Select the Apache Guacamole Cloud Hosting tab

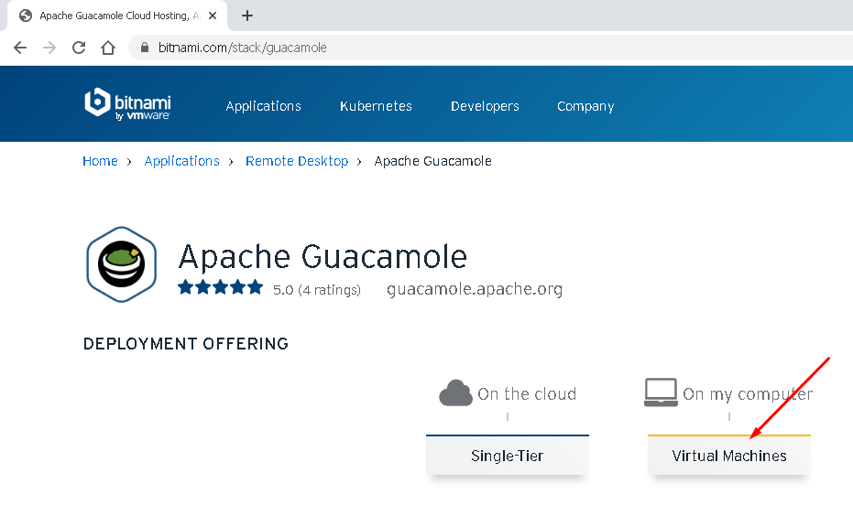coord(117,16)
